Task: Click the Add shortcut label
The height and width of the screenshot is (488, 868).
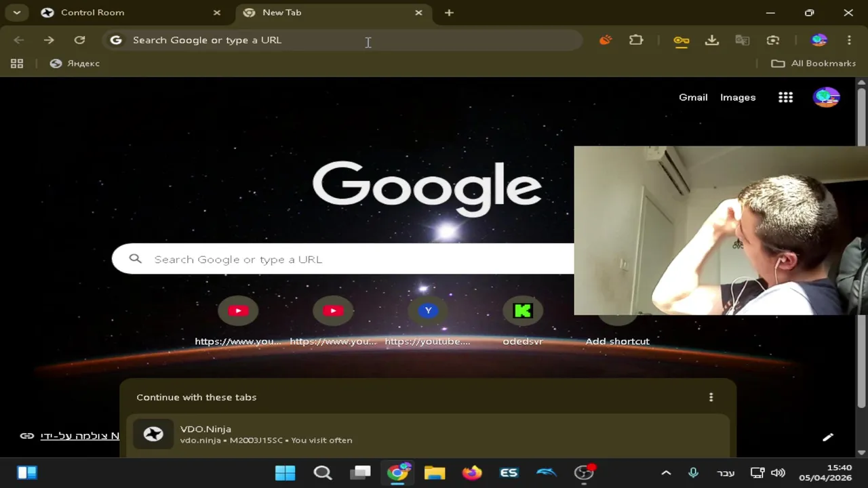Action: coord(617,341)
